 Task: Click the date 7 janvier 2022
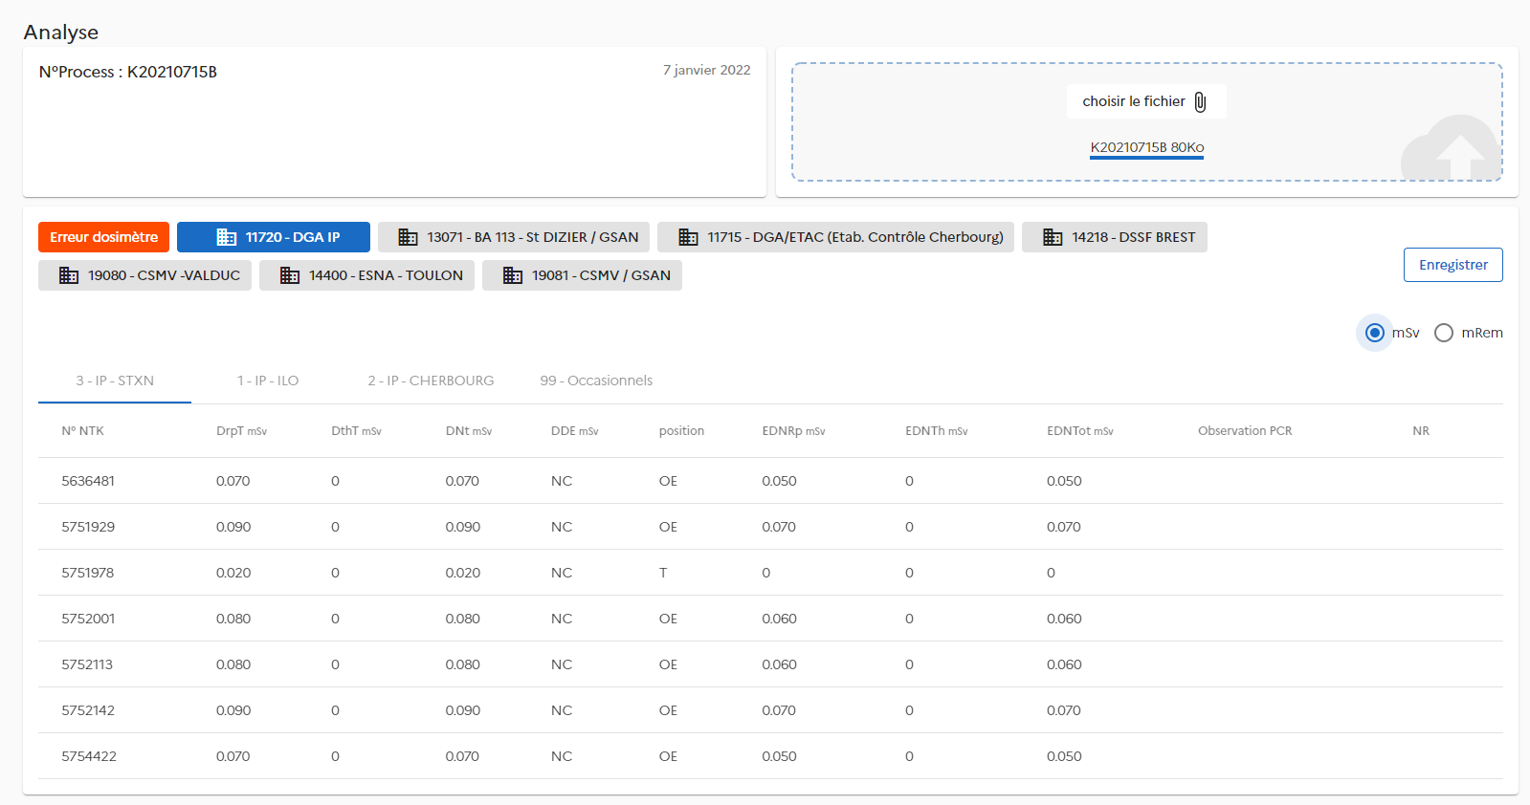707,70
